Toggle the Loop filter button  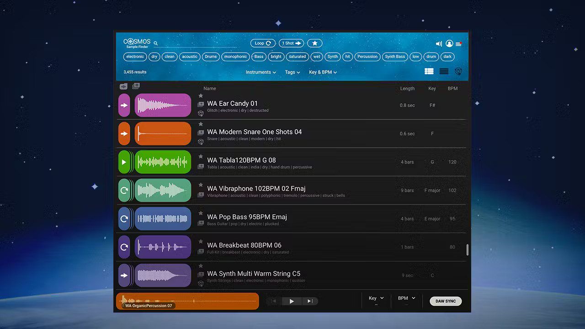pos(263,43)
